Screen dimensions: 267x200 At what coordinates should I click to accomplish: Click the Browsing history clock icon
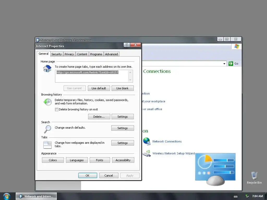point(47,102)
